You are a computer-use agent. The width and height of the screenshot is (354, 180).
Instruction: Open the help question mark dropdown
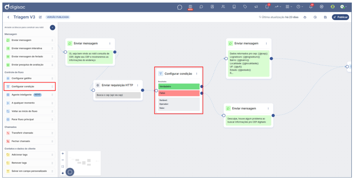[299, 7]
